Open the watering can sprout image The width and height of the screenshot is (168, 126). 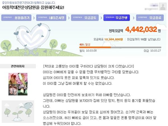click(18, 111)
